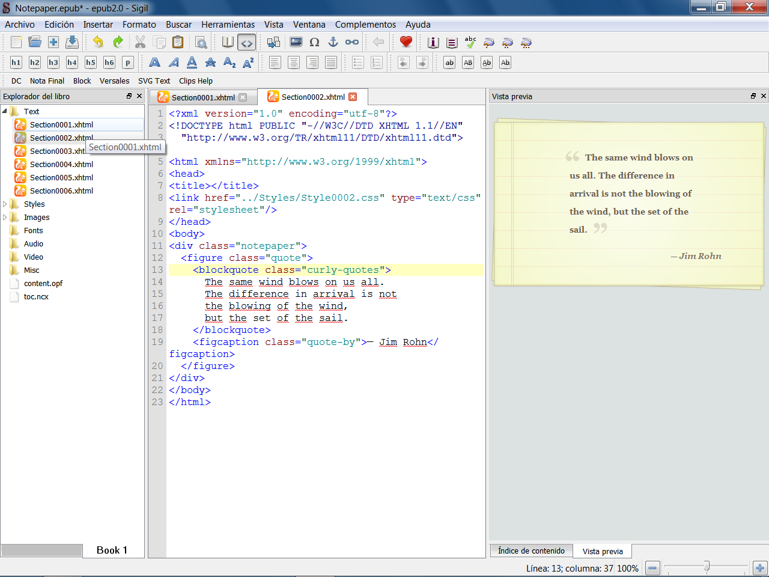Viewport: 769px width, 577px height.
Task: Switch to Índice de contenido tab
Action: (531, 551)
